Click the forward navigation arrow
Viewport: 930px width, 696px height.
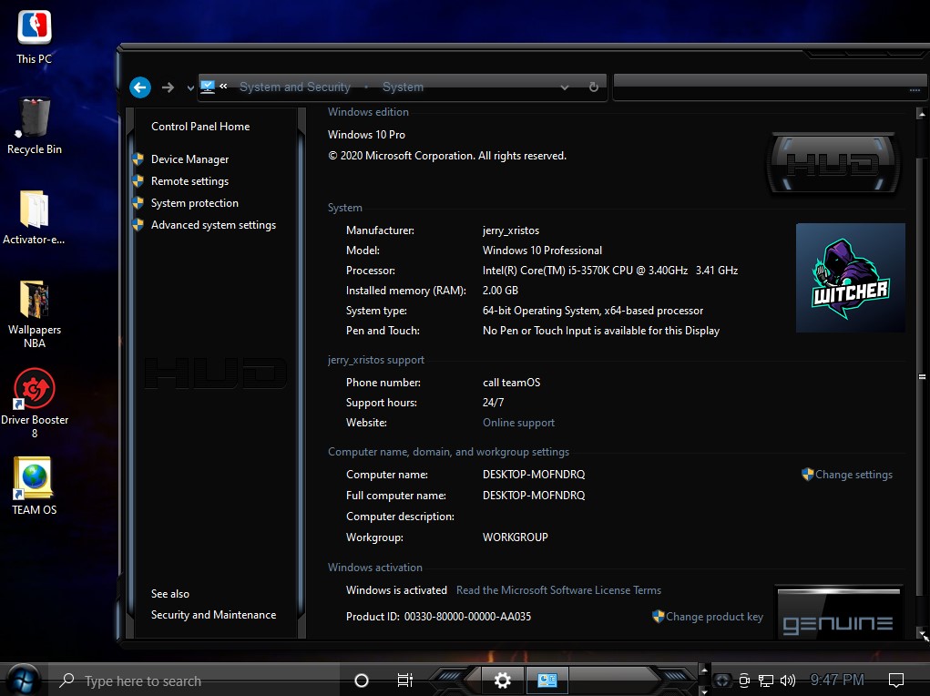tap(169, 87)
